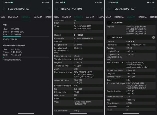This screenshot has height=115, width=157.
Task: Open three-dot overflow menu in right screen
Action: [154, 9]
